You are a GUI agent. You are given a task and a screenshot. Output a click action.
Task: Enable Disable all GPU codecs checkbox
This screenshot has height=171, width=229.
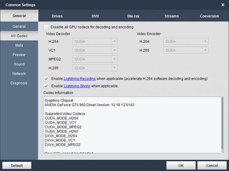46,27
